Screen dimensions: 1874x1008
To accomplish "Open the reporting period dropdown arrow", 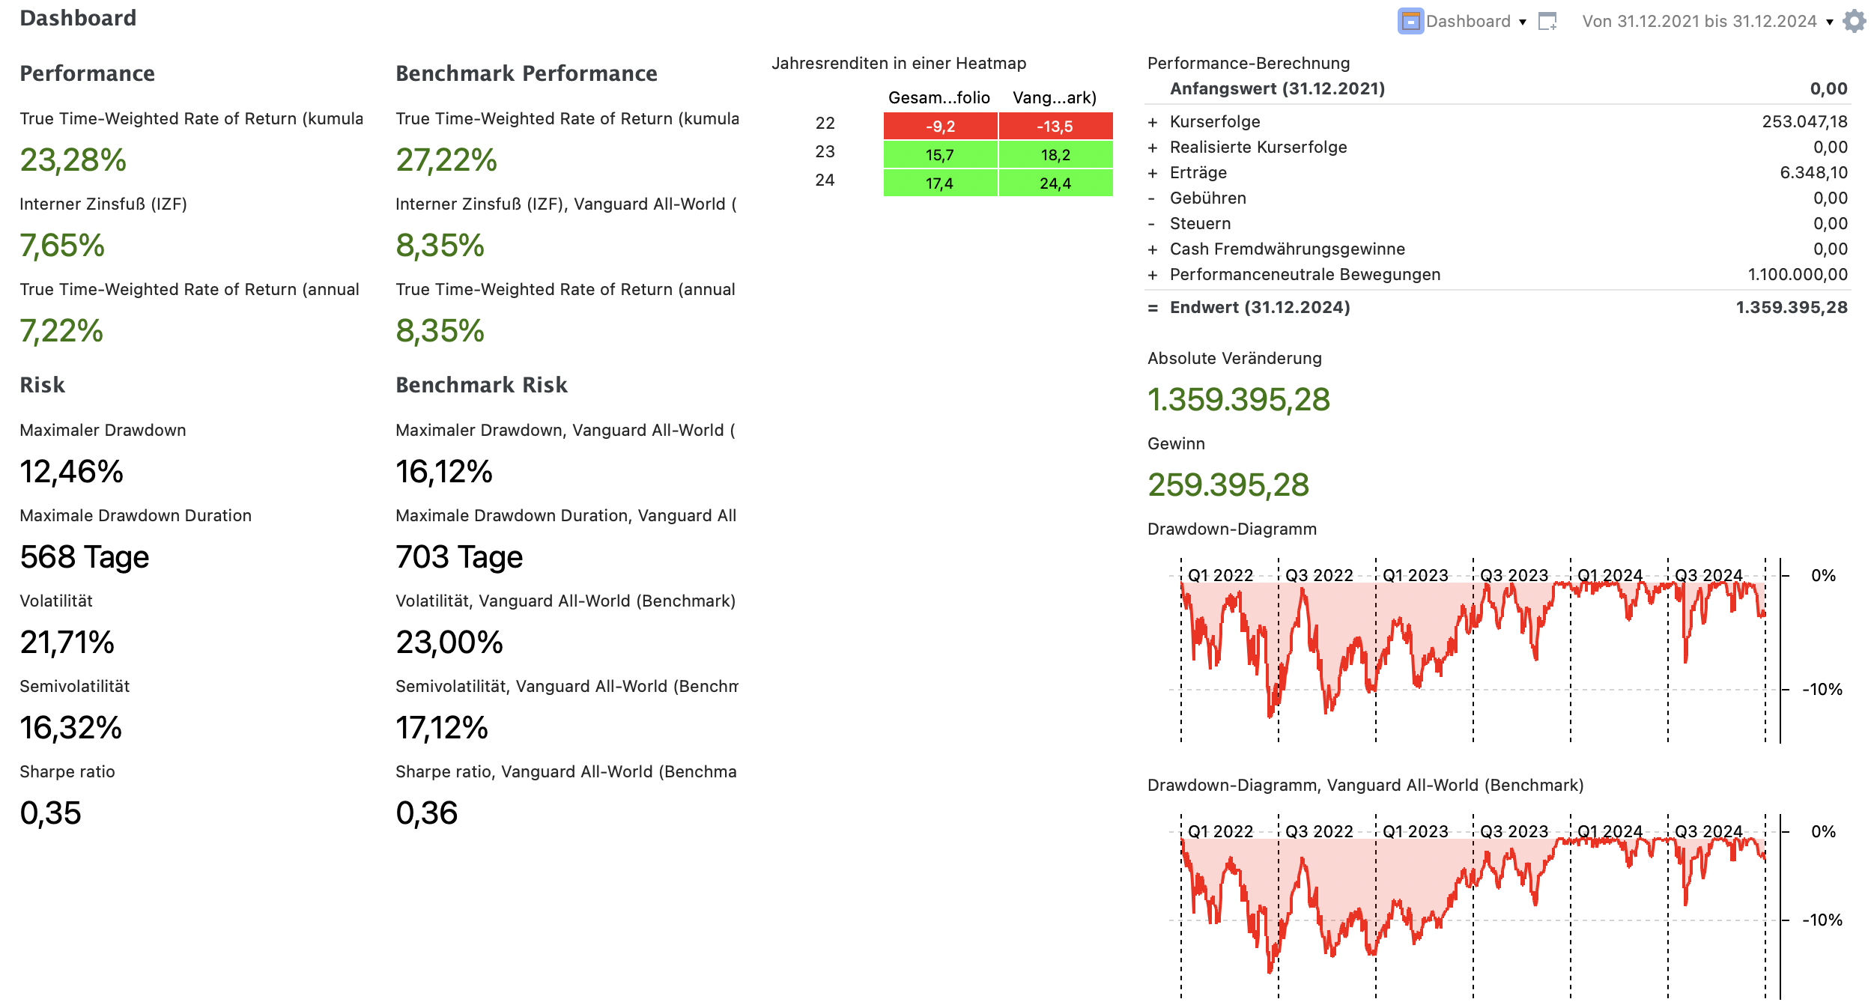I will pos(1830,22).
